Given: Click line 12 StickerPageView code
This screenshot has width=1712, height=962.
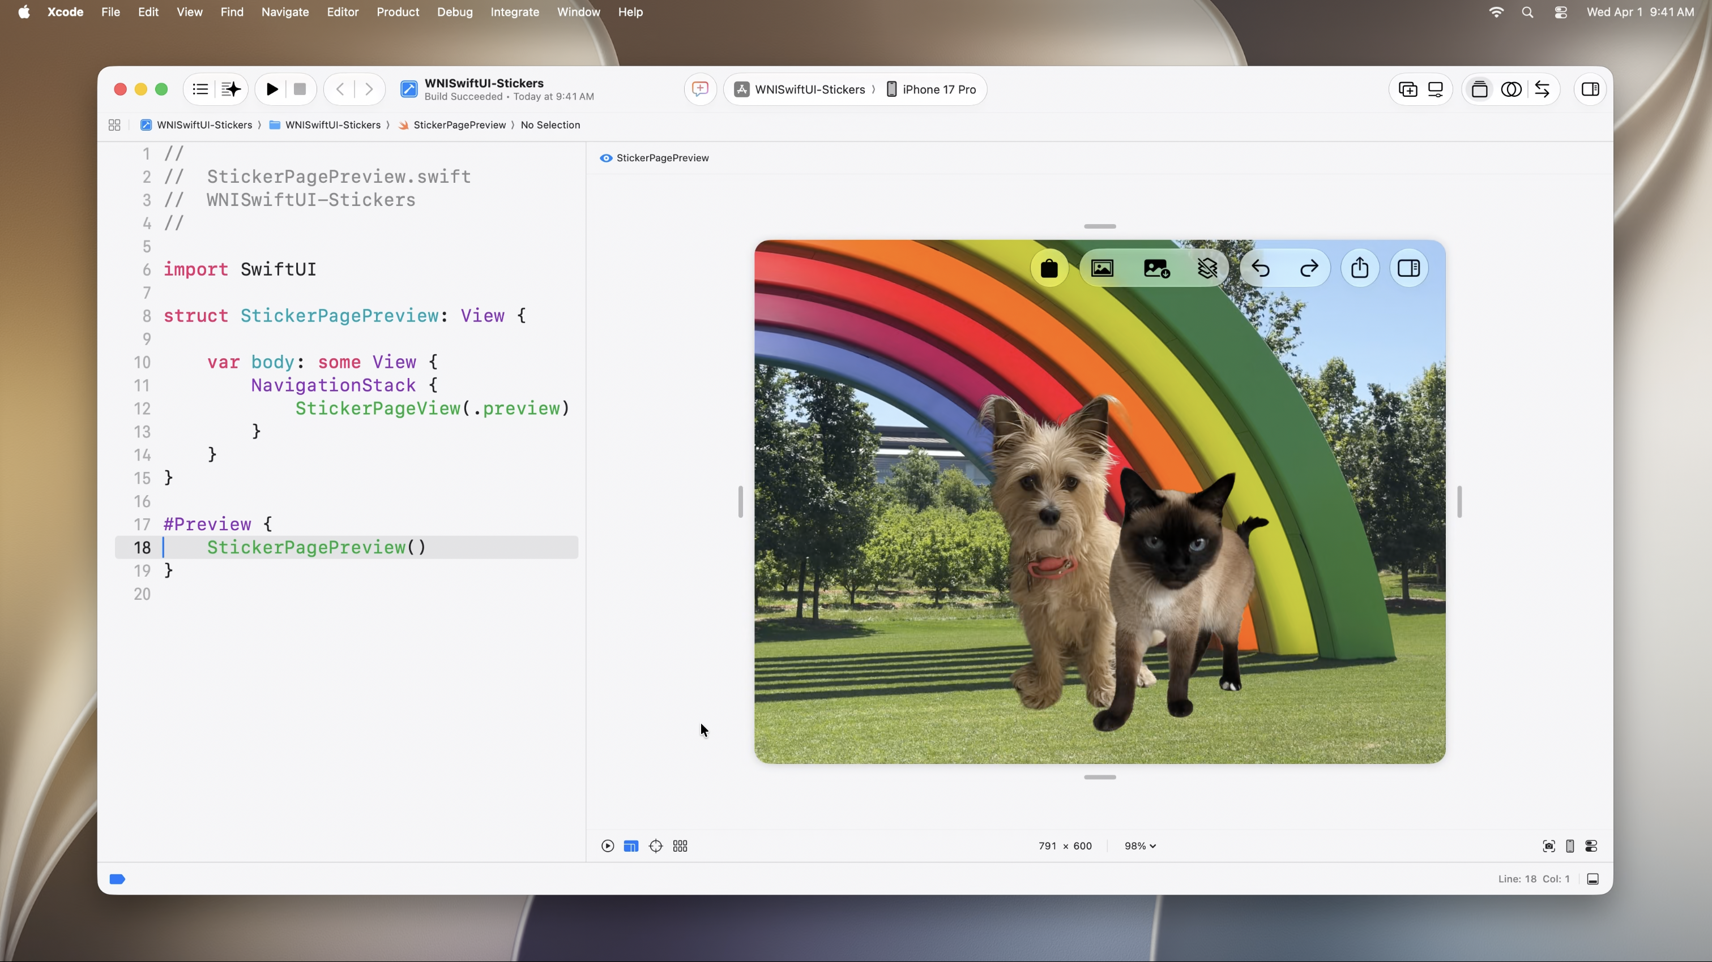Looking at the screenshot, I should 432,409.
